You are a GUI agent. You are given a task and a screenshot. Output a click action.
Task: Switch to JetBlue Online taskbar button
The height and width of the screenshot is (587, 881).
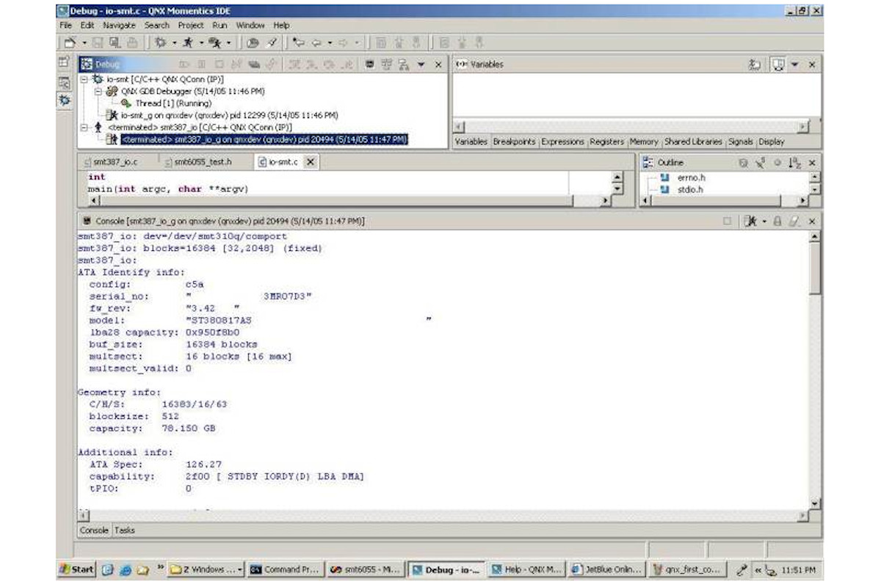click(x=606, y=569)
